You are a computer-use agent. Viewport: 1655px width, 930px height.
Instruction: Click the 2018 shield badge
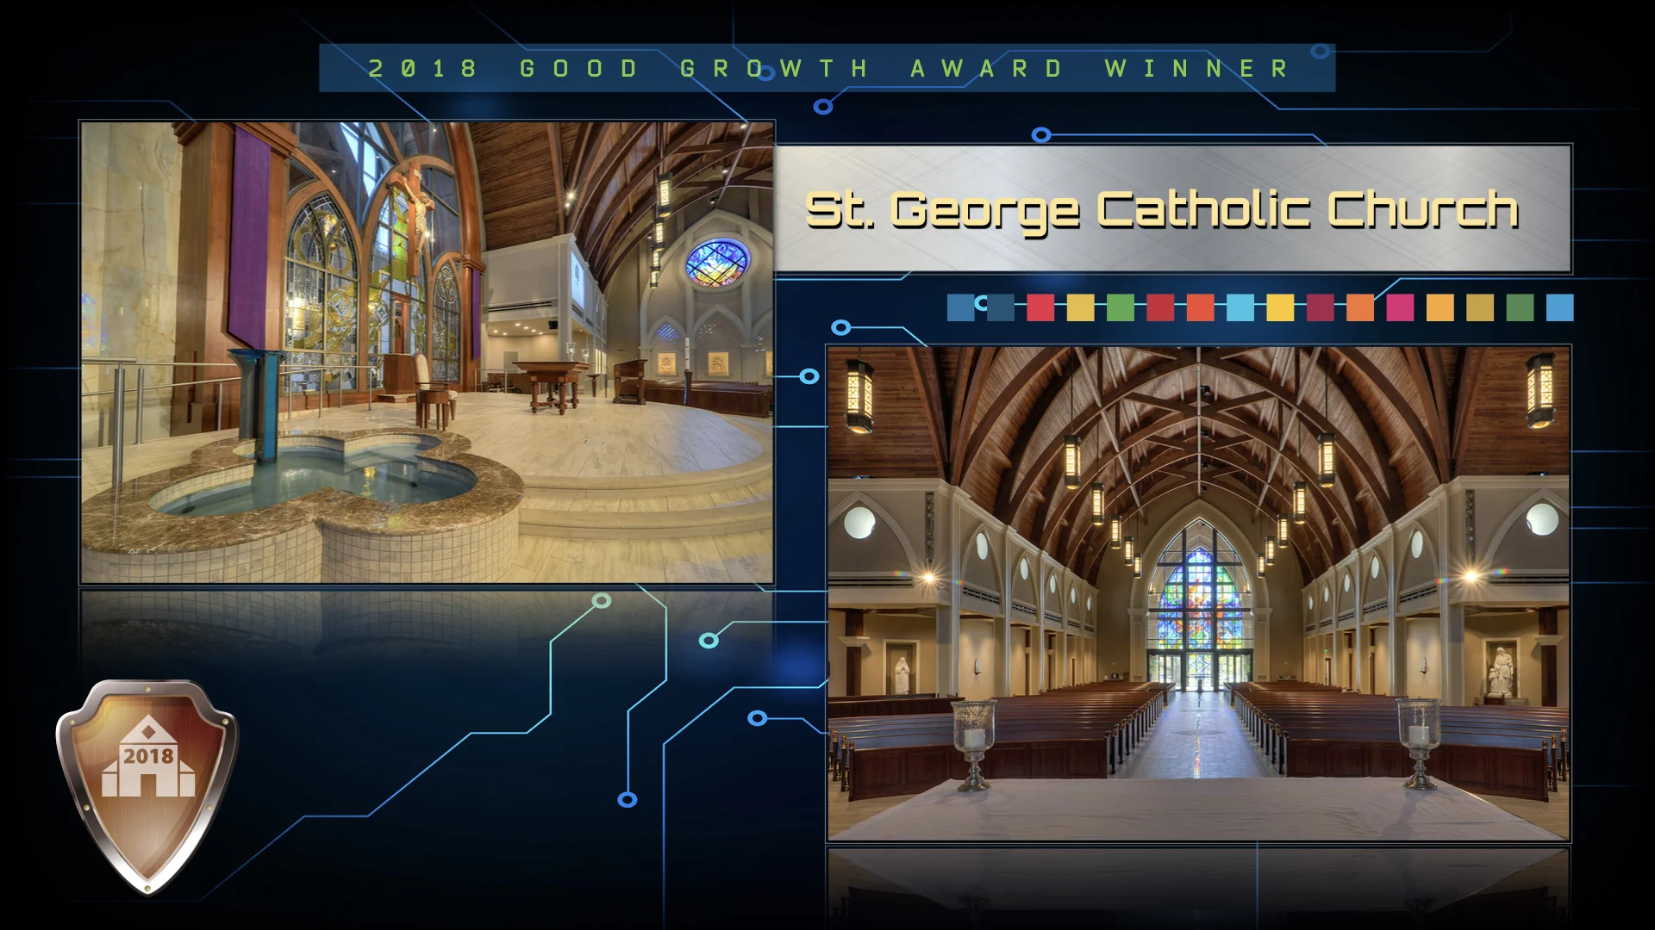point(147,786)
